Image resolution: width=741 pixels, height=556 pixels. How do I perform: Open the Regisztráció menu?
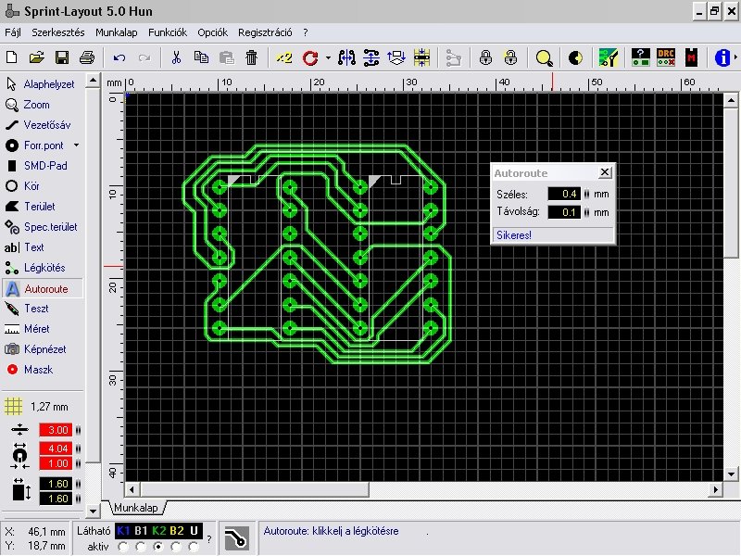265,32
